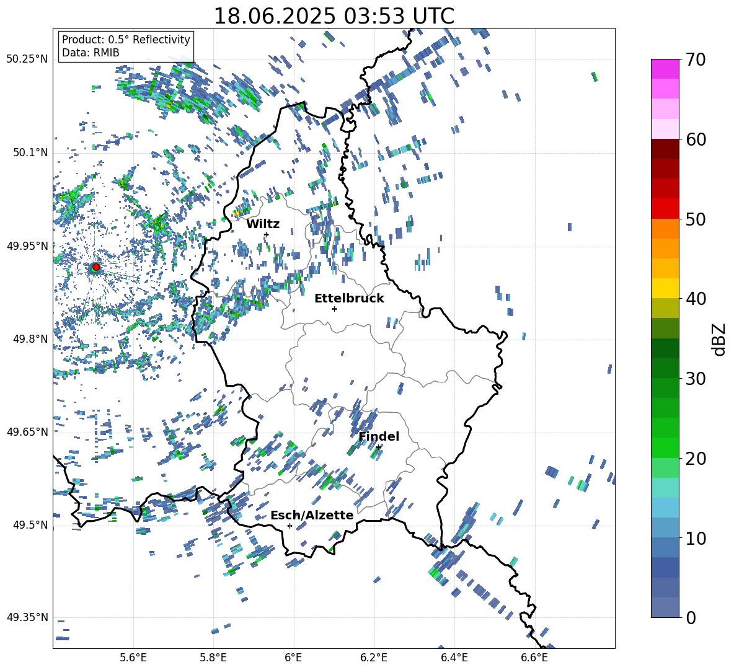
Task: Click the 50.1°N latitude label
Action: 30,153
